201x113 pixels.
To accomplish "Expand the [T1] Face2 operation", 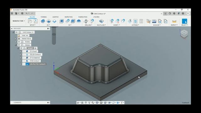I will pos(20,51).
